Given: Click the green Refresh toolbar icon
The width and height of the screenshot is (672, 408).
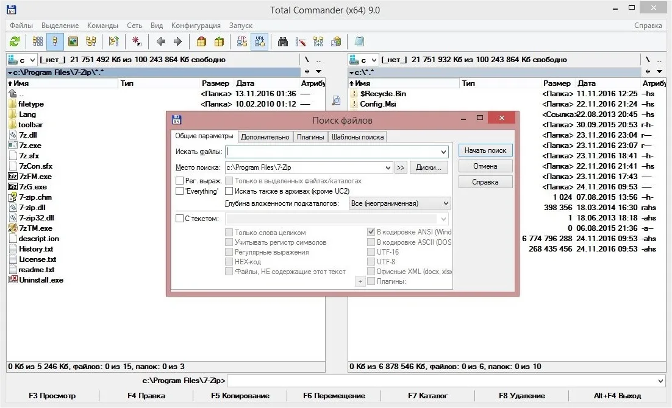Looking at the screenshot, I should click(x=15, y=41).
